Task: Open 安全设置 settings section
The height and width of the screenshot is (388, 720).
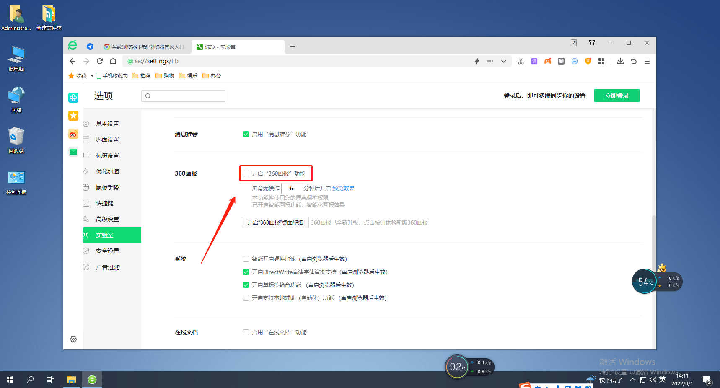Action: pos(108,251)
